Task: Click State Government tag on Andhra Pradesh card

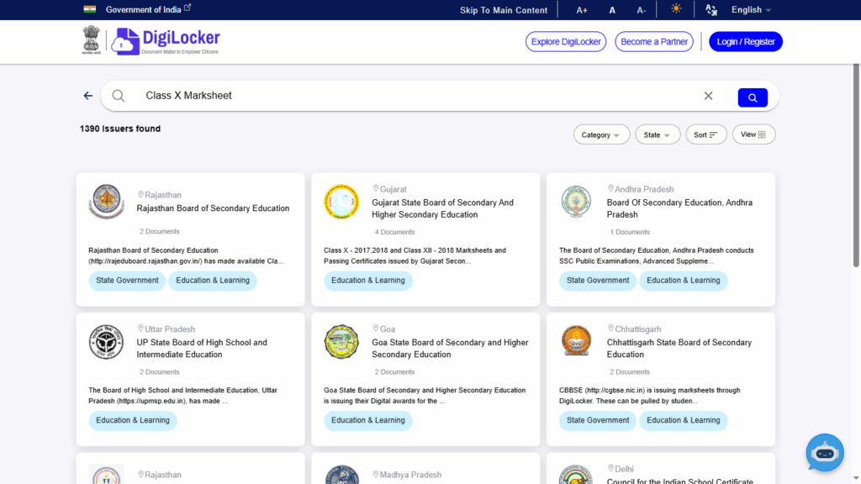Action: point(598,281)
